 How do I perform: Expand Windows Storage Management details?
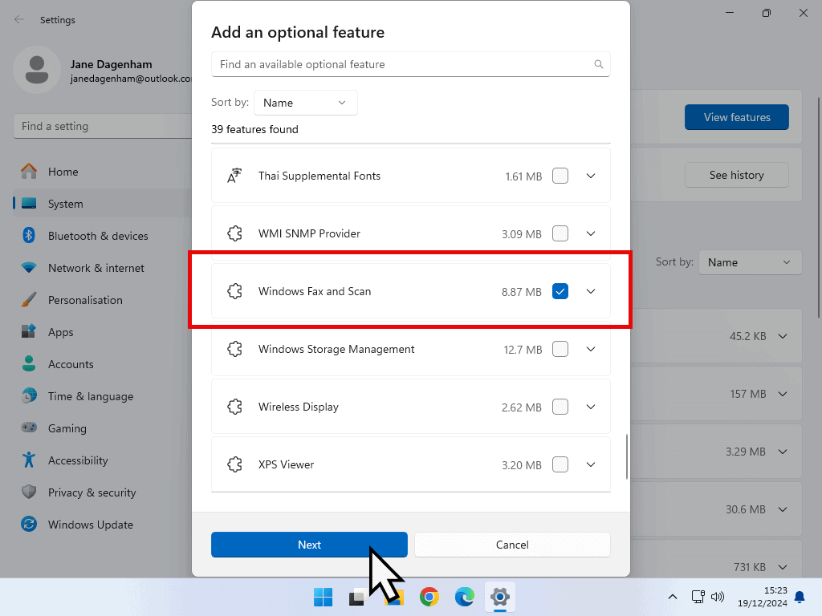coord(591,349)
